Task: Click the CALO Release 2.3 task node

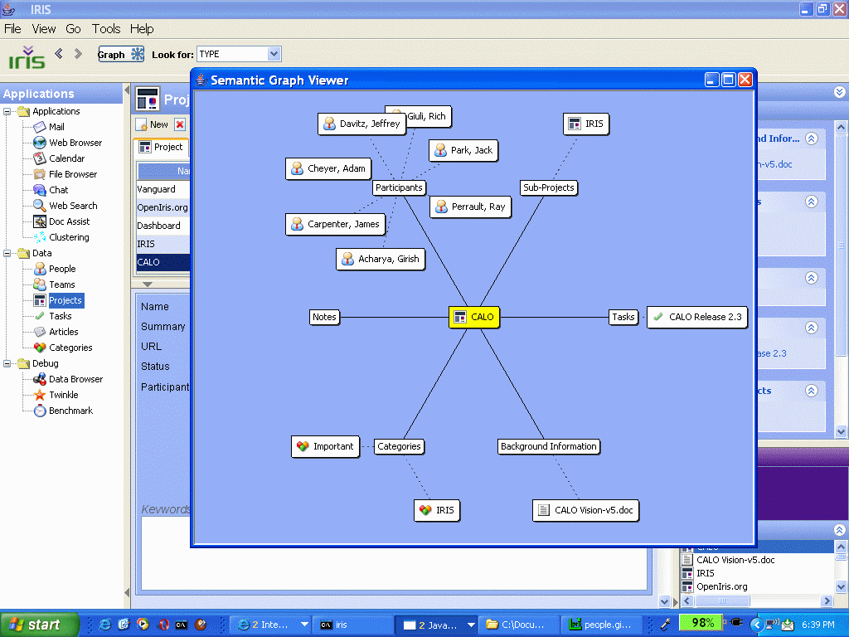Action: click(697, 318)
